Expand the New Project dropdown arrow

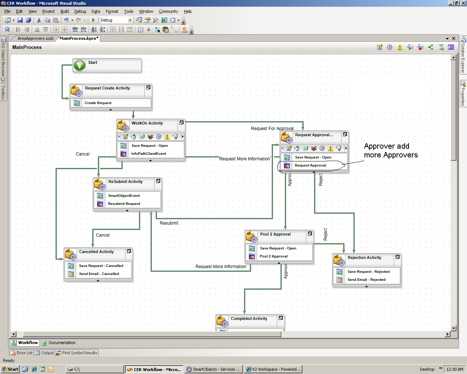[13, 20]
